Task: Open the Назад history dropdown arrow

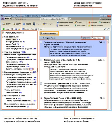Action: (10, 29)
